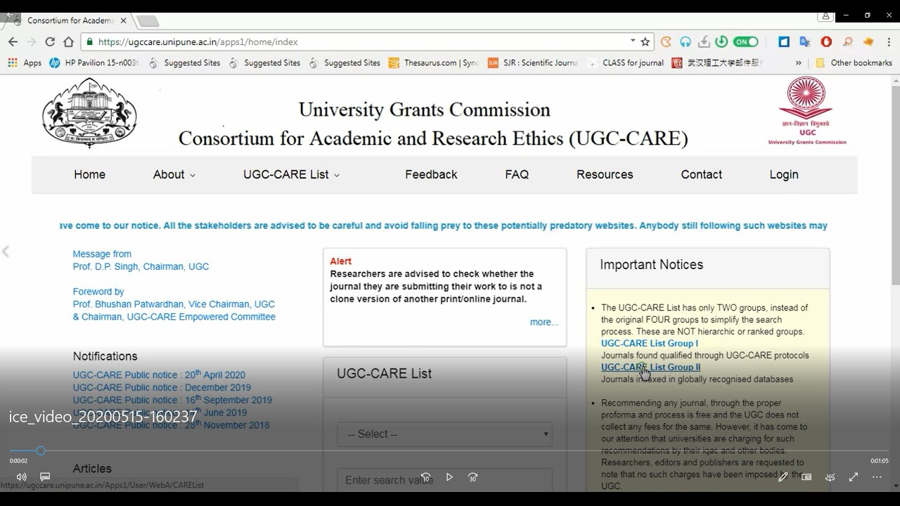
Task: Open the FAQ page
Action: (517, 174)
